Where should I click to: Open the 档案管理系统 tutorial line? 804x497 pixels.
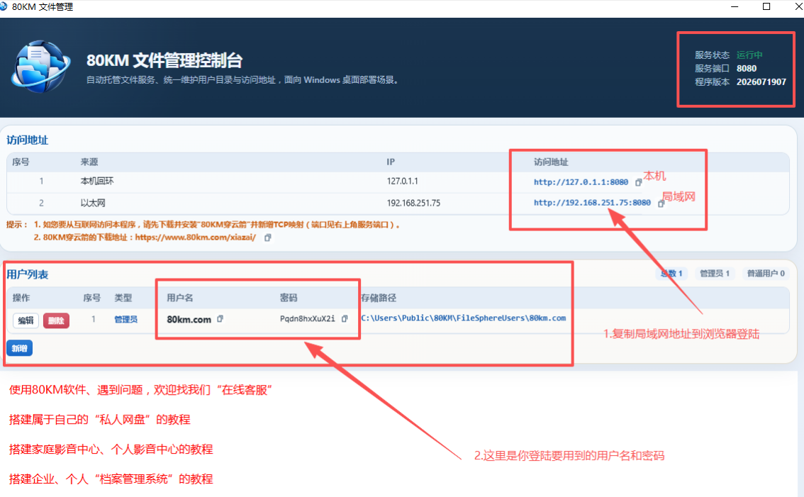(x=111, y=479)
